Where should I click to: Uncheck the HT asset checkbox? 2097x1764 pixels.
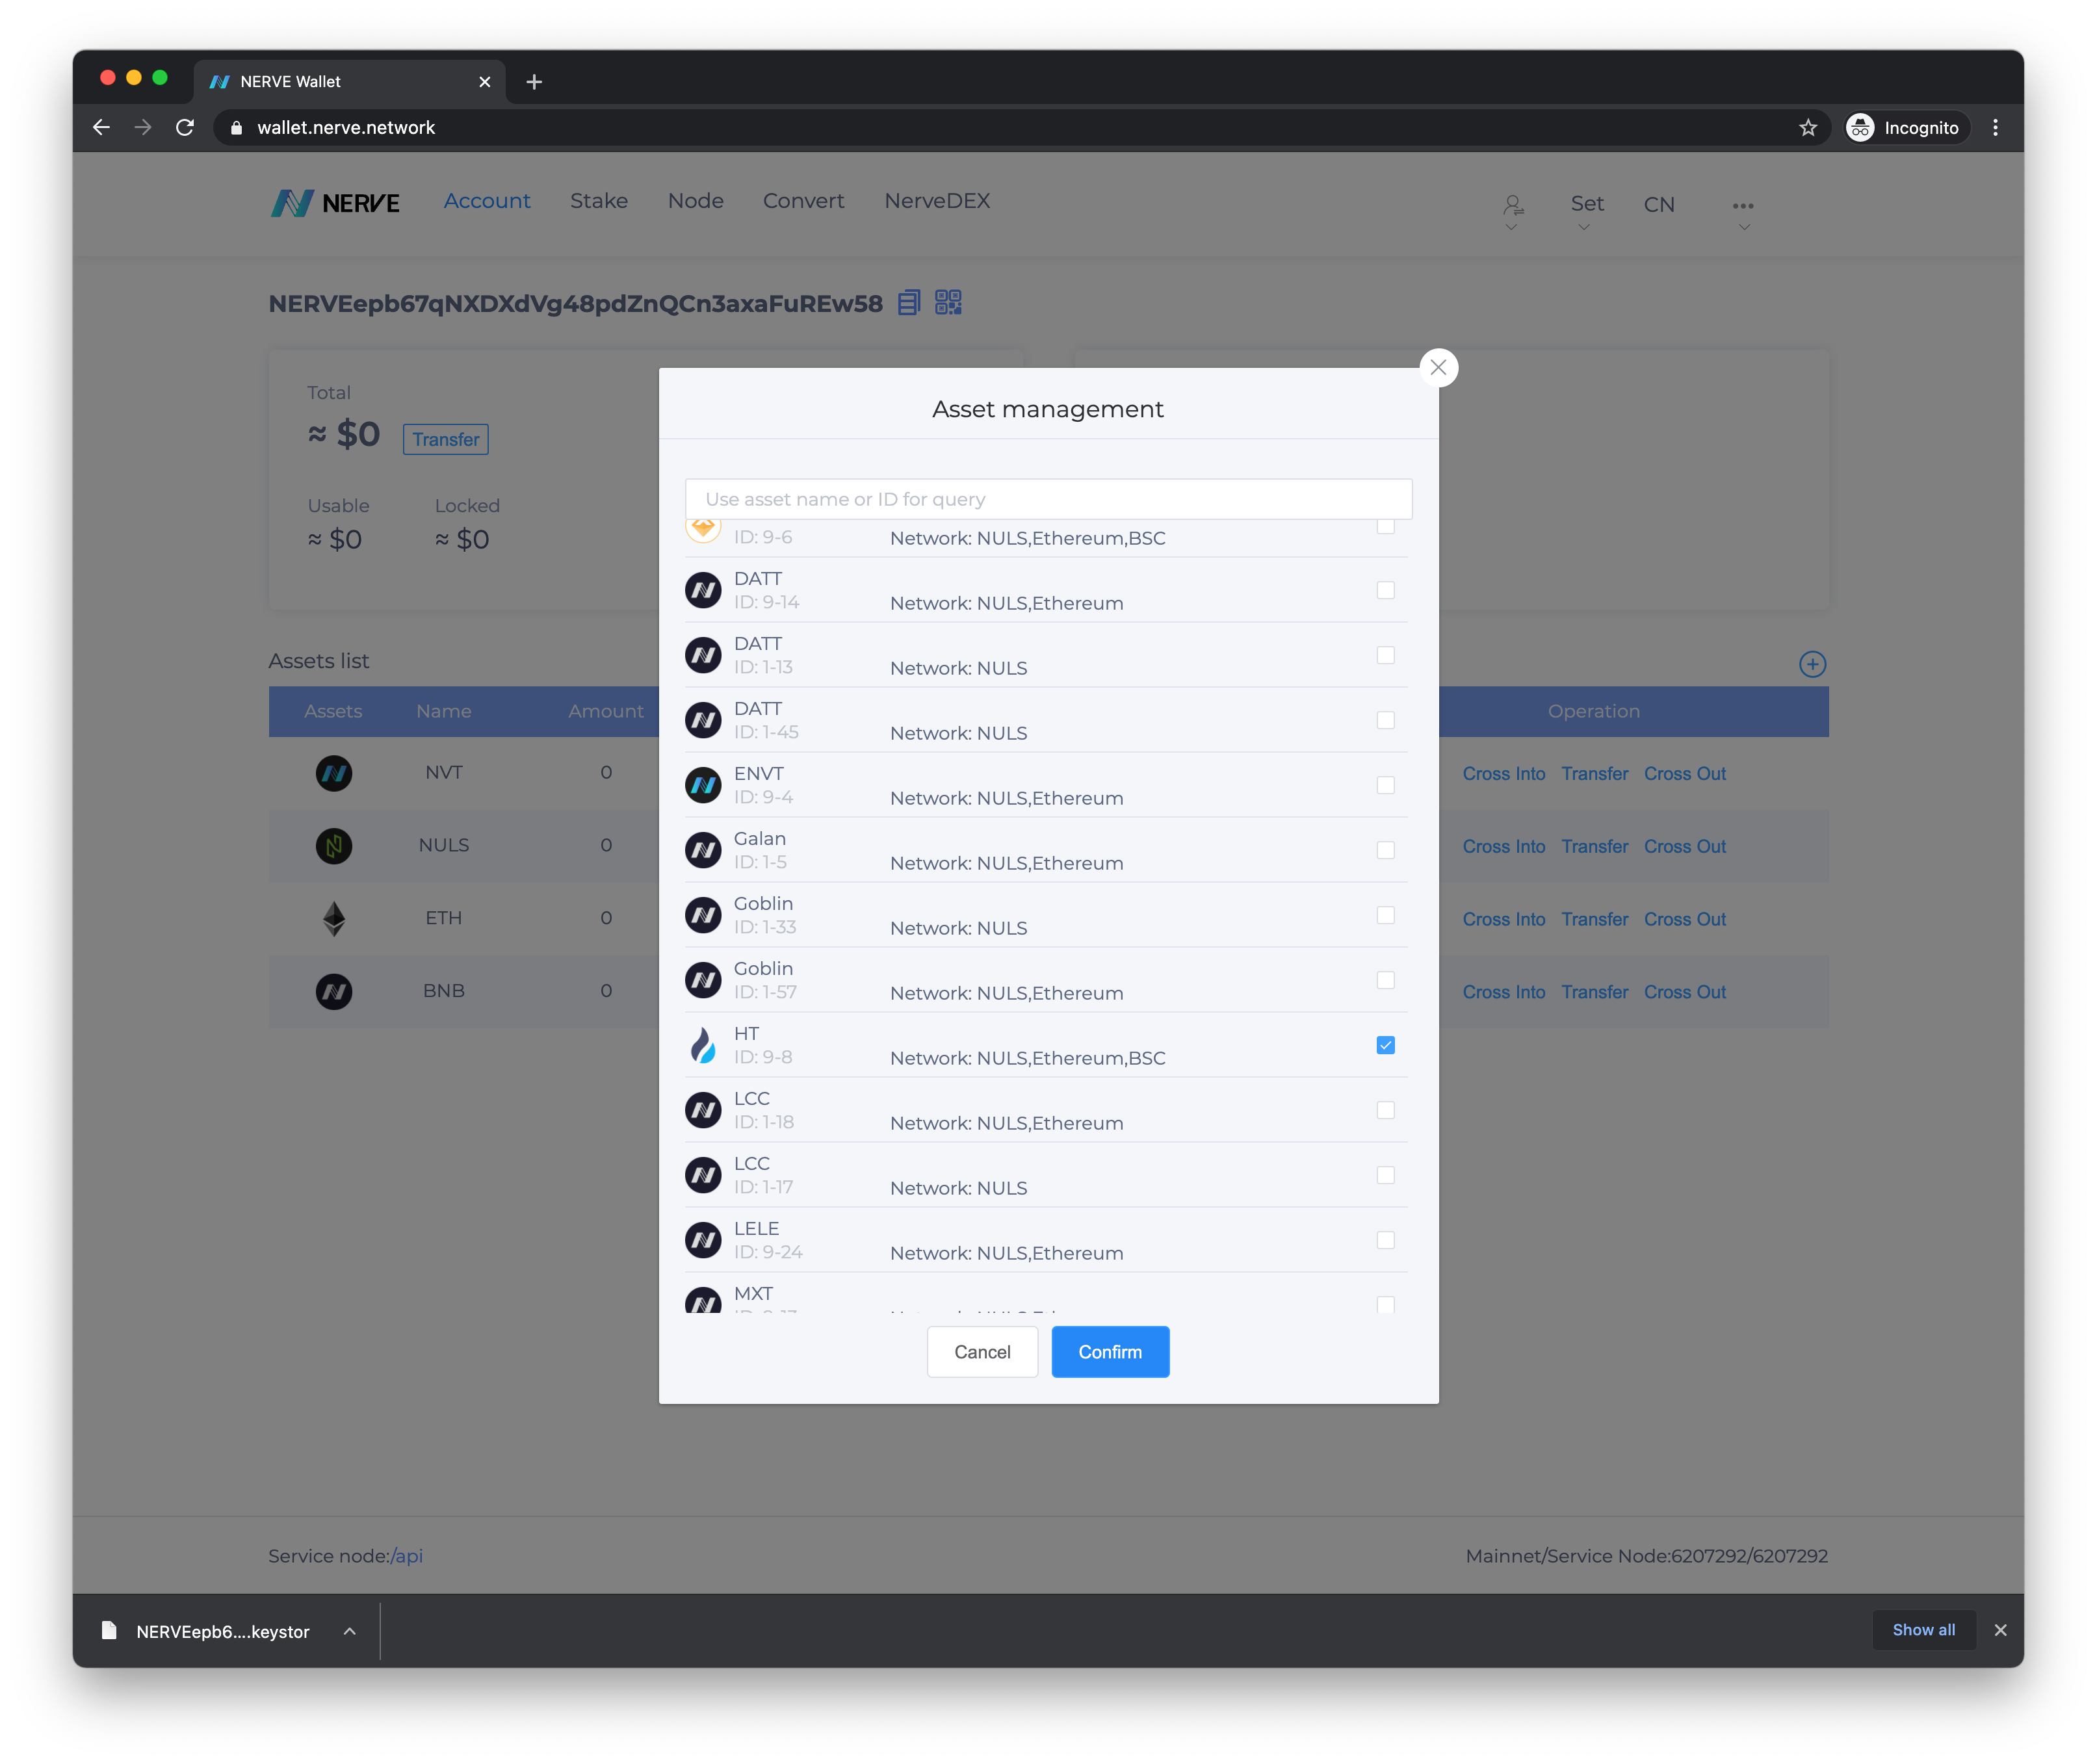coord(1385,1045)
